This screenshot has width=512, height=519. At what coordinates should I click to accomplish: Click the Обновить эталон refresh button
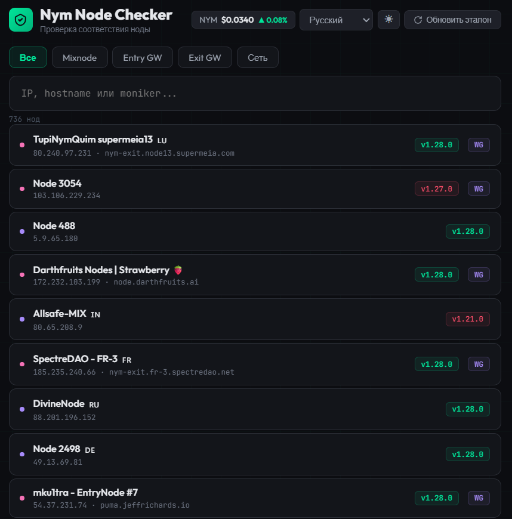[x=452, y=20]
